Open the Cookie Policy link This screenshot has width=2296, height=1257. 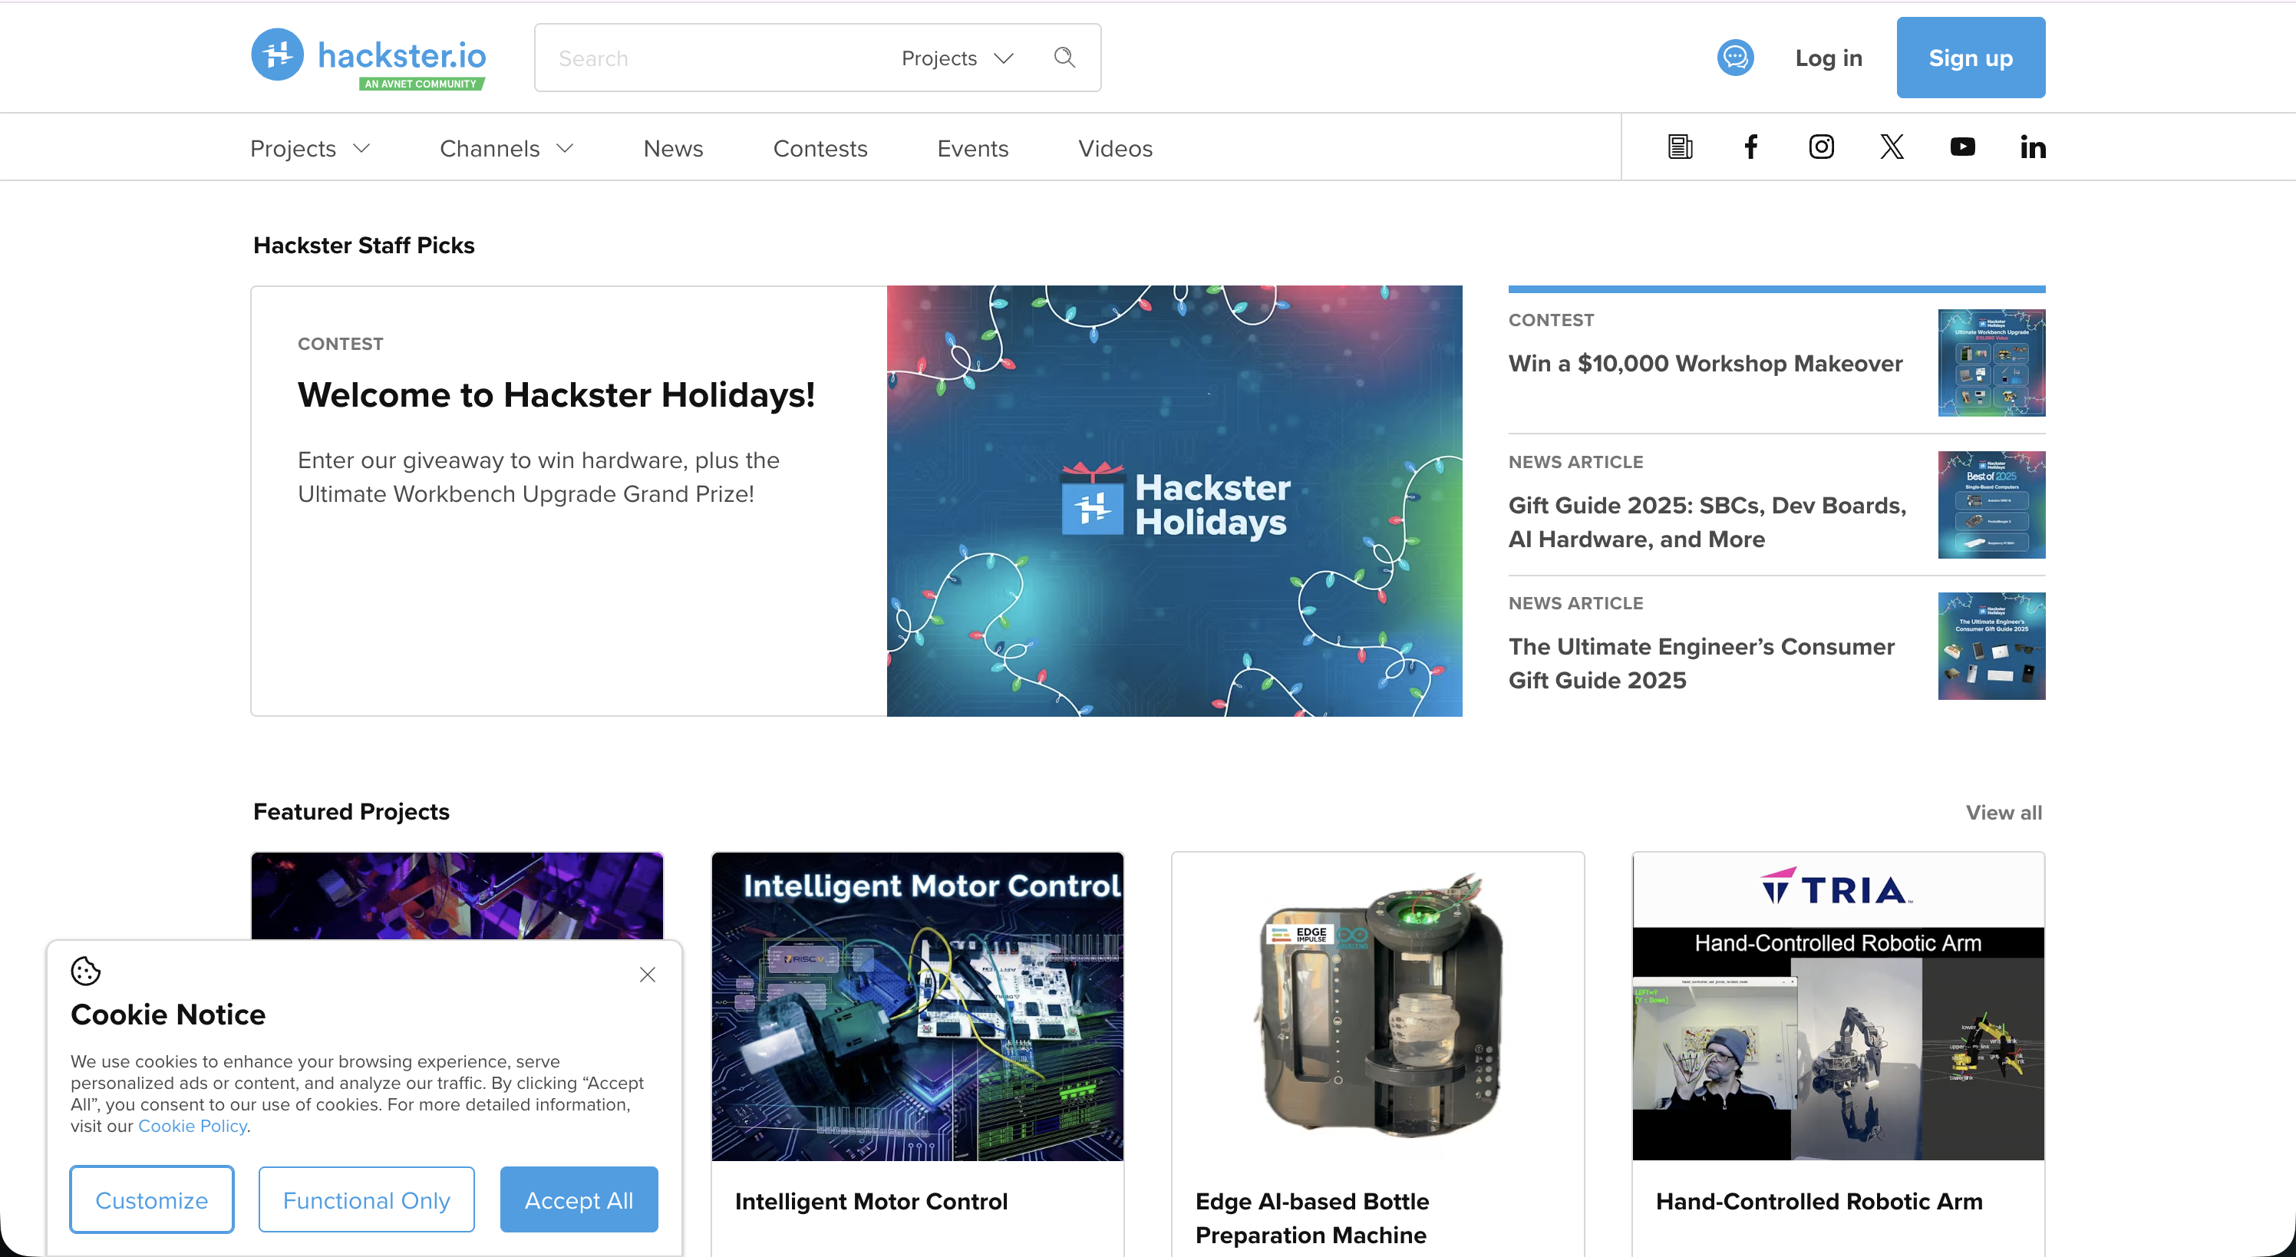click(x=193, y=1126)
